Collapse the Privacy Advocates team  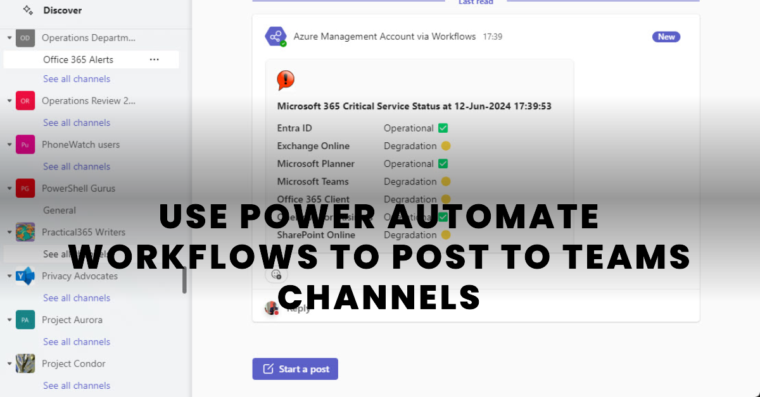[9, 276]
